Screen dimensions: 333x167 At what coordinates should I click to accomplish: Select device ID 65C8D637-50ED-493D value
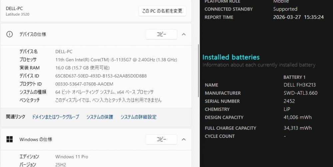pyautogui.click(x=101, y=76)
